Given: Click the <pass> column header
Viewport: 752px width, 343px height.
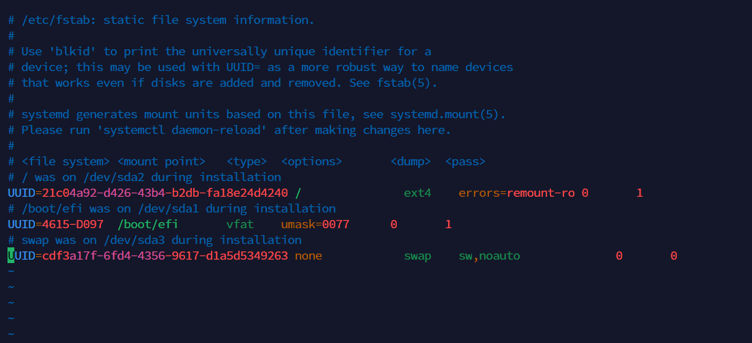Looking at the screenshot, I should pyautogui.click(x=465, y=161).
